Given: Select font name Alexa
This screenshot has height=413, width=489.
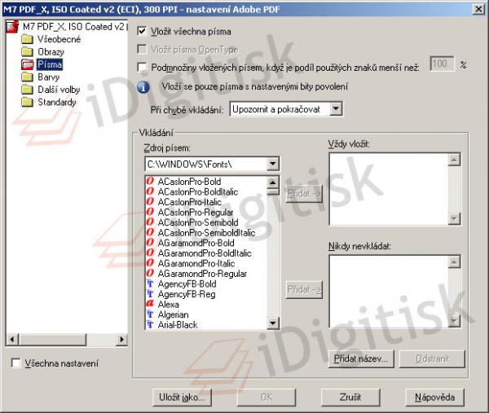Looking at the screenshot, I should click(x=169, y=304).
